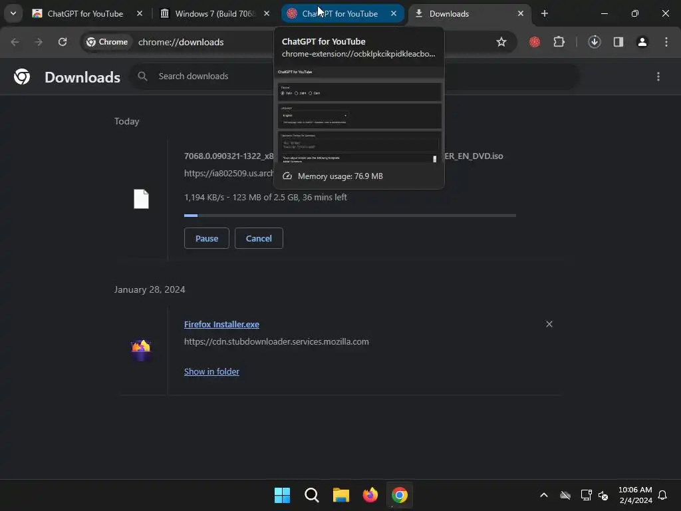Click the ia802509.us.archive download source URL
Viewport: 681px width, 511px height.
(x=229, y=173)
